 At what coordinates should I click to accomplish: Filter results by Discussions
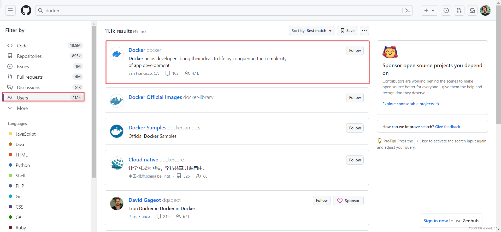[45, 87]
